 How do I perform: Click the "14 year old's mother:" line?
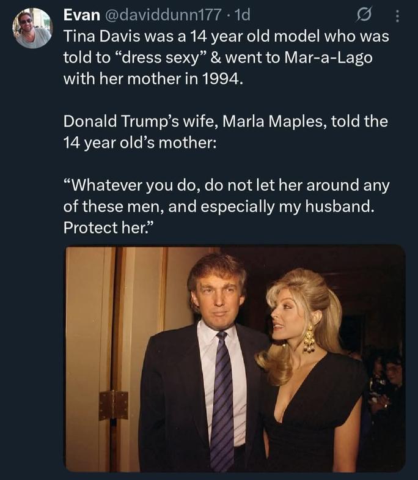pos(139,143)
